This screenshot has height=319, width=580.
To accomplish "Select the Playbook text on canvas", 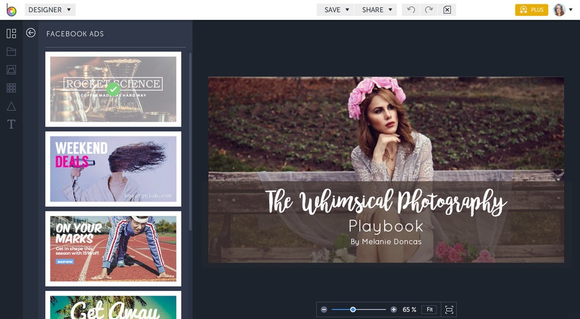I will pos(386,226).
